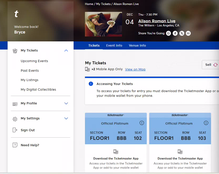Viewport: 219px width, 174px height.
Task: Click info icon on seat 102 ticket
Action: point(142,123)
